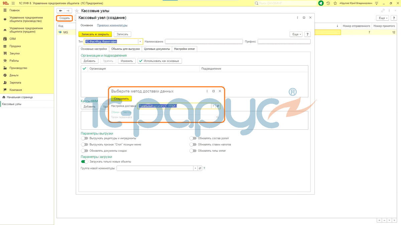Click Номер отправленного column header
The image size is (401, 225).
click(357, 26)
